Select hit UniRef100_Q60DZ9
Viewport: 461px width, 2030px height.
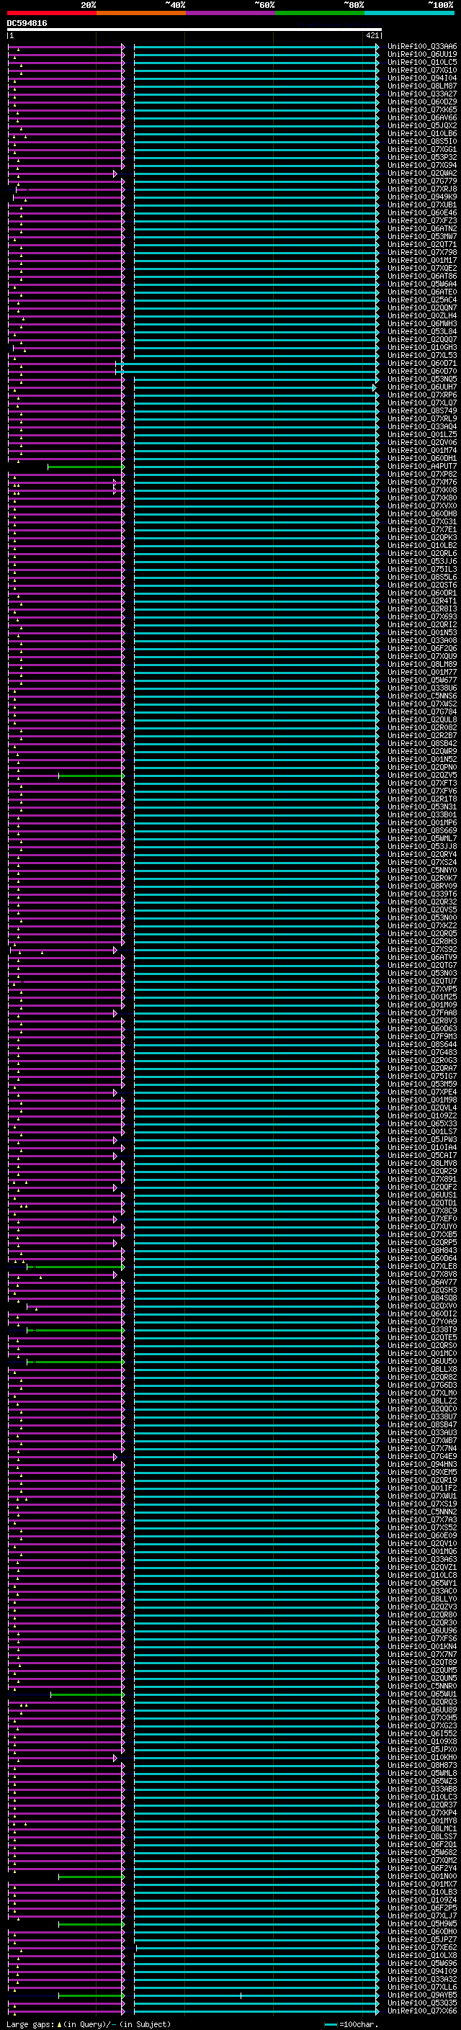click(x=422, y=102)
